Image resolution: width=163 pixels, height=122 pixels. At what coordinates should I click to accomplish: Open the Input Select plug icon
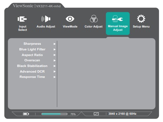pyautogui.click(x=22, y=19)
